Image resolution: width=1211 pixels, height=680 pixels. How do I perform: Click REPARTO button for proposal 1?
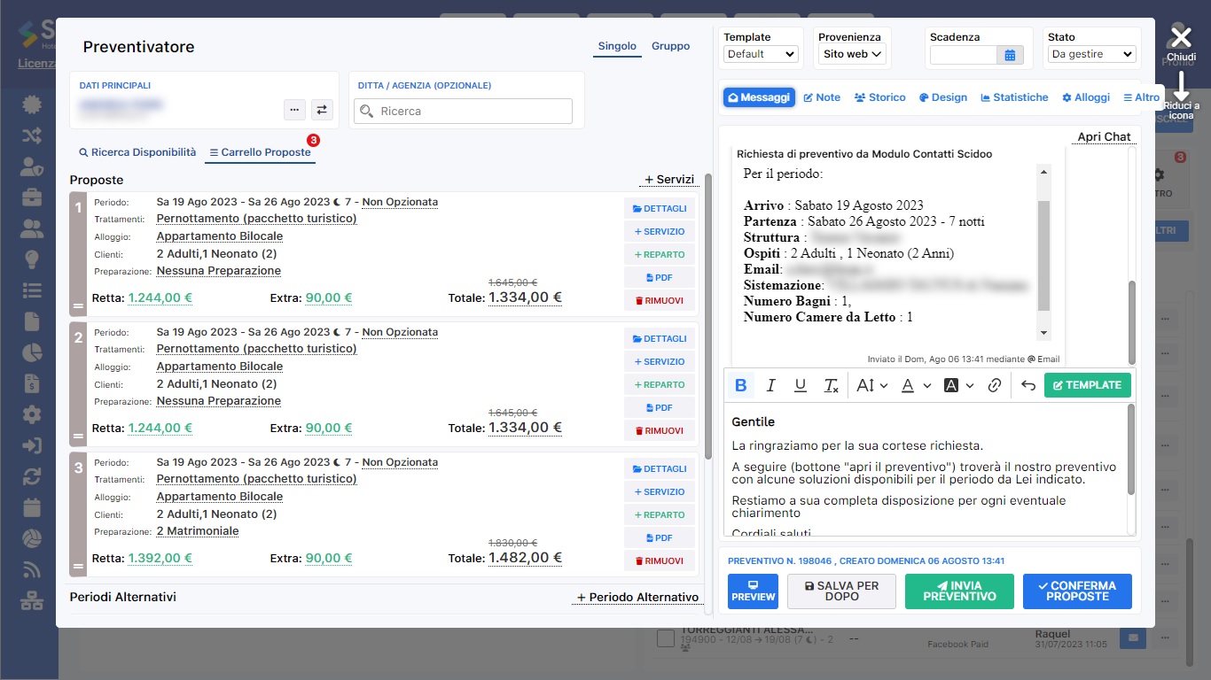tap(660, 255)
